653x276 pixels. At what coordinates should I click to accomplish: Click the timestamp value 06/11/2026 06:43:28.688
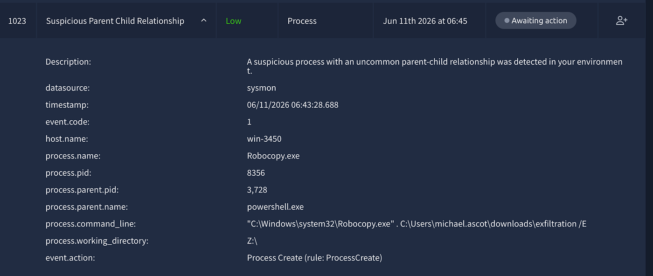tap(292, 105)
